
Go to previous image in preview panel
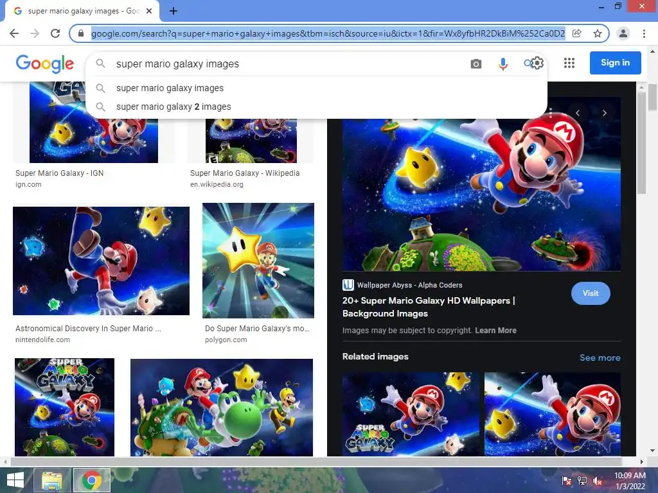(578, 113)
